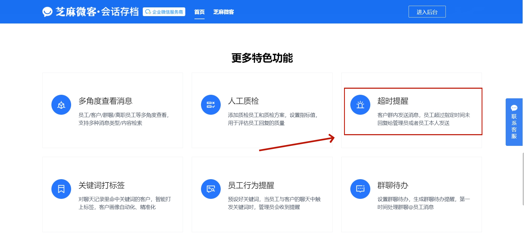Click the description starting 员工/客户/群聊/离职员工
The width and height of the screenshot is (524, 245).
pyautogui.click(x=124, y=119)
